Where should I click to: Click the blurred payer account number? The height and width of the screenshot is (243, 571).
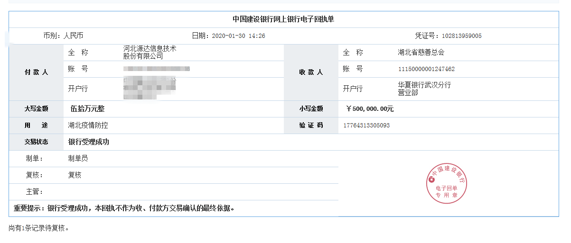pyautogui.click(x=157, y=69)
